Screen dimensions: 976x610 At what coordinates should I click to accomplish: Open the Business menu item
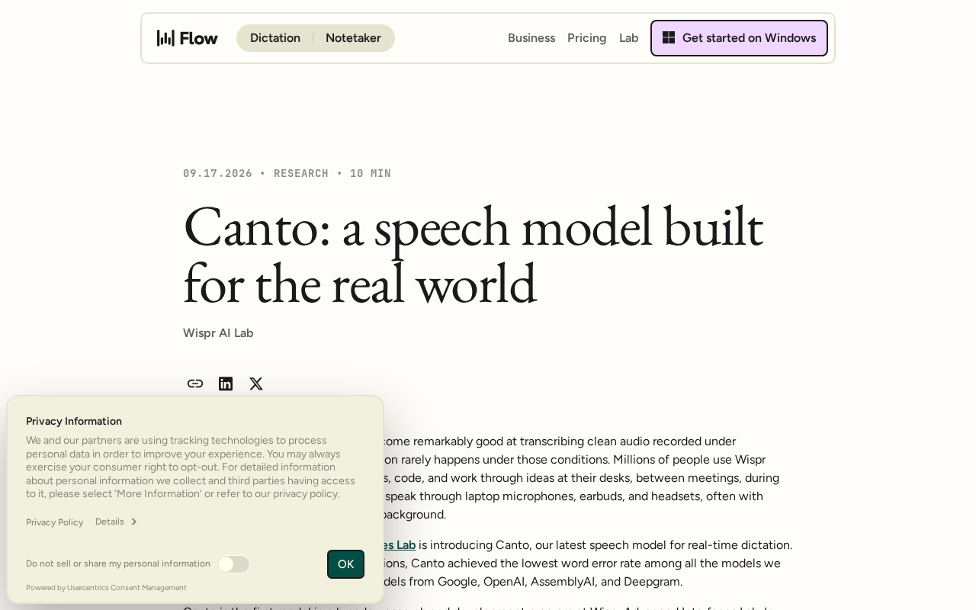coord(531,38)
